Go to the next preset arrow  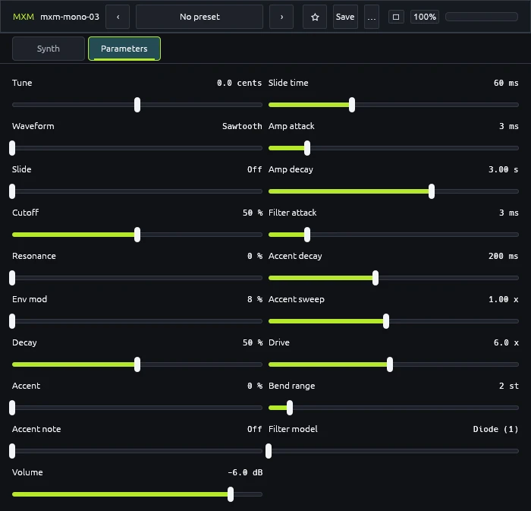[281, 17]
